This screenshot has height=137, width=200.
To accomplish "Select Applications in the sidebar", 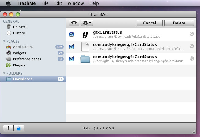I will pos(33,47).
